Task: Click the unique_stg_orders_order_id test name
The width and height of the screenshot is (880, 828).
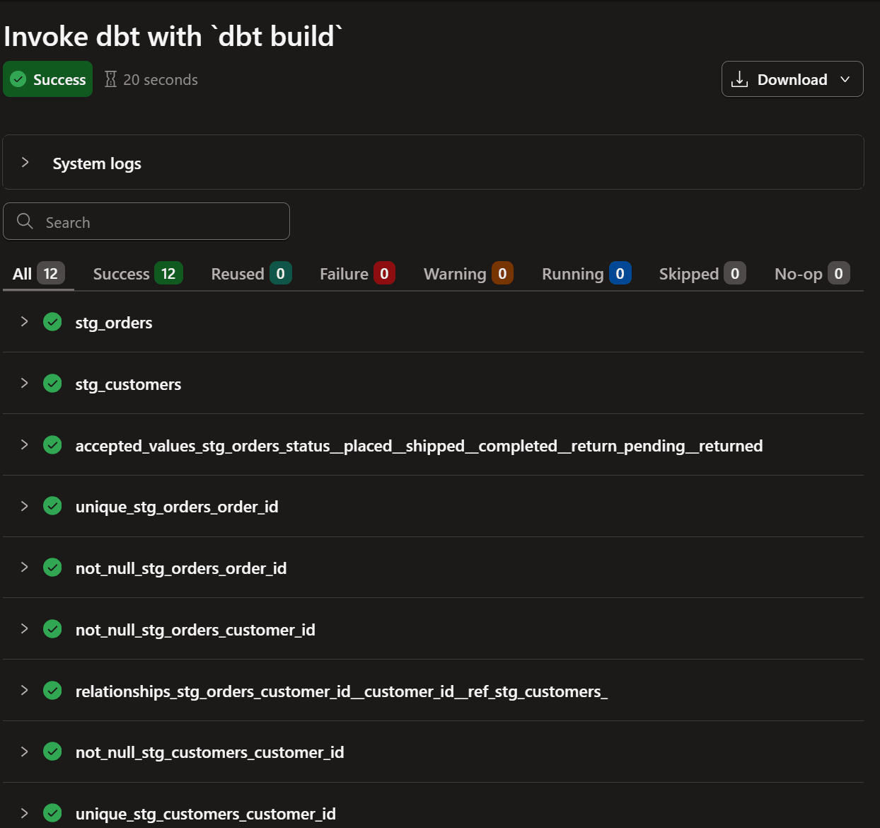Action: pos(177,507)
